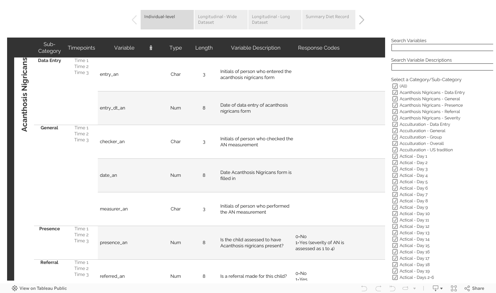Switch to Longitudinal - Wide Dataset tab
This screenshot has height=293, width=496.
point(221,19)
